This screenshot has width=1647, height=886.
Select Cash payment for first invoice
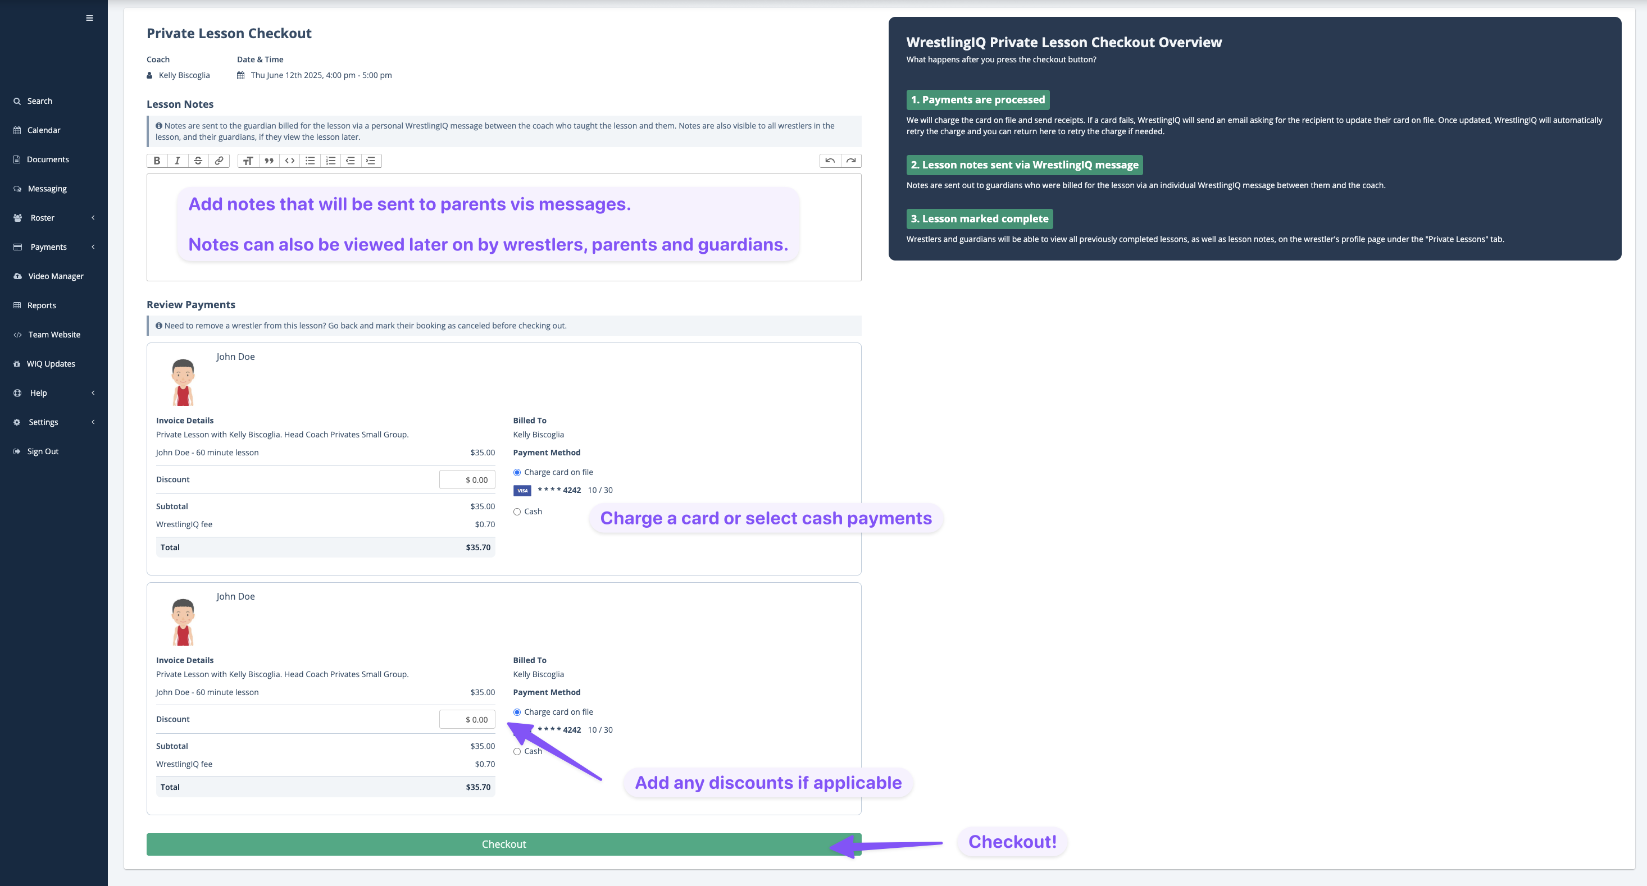[517, 512]
